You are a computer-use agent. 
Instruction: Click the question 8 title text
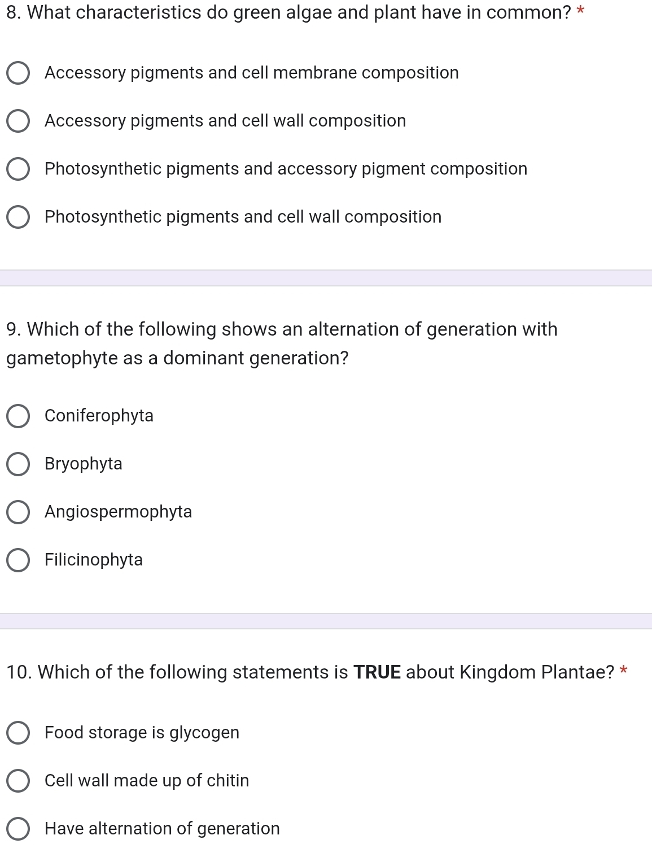pyautogui.click(x=289, y=12)
